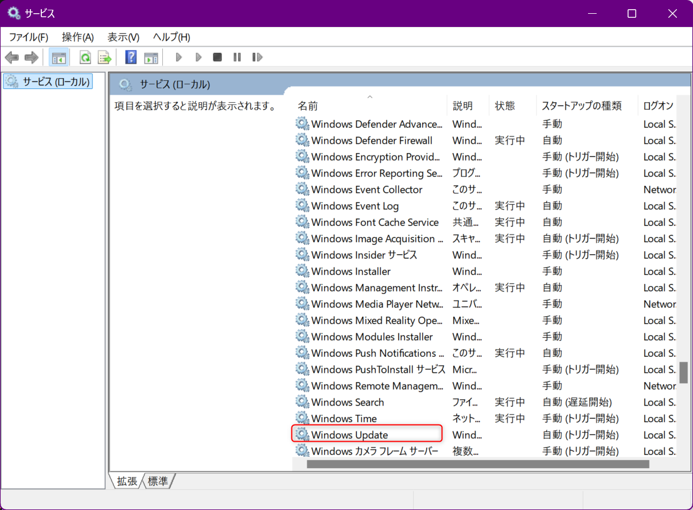Screen dimensions: 693x510
Task: Click the gear icon of Windows Installer
Action: pos(302,271)
